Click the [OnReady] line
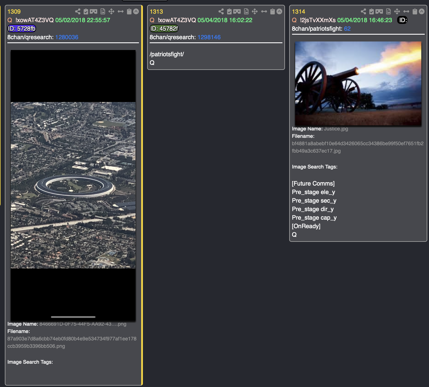This screenshot has height=387, width=429. click(x=306, y=226)
